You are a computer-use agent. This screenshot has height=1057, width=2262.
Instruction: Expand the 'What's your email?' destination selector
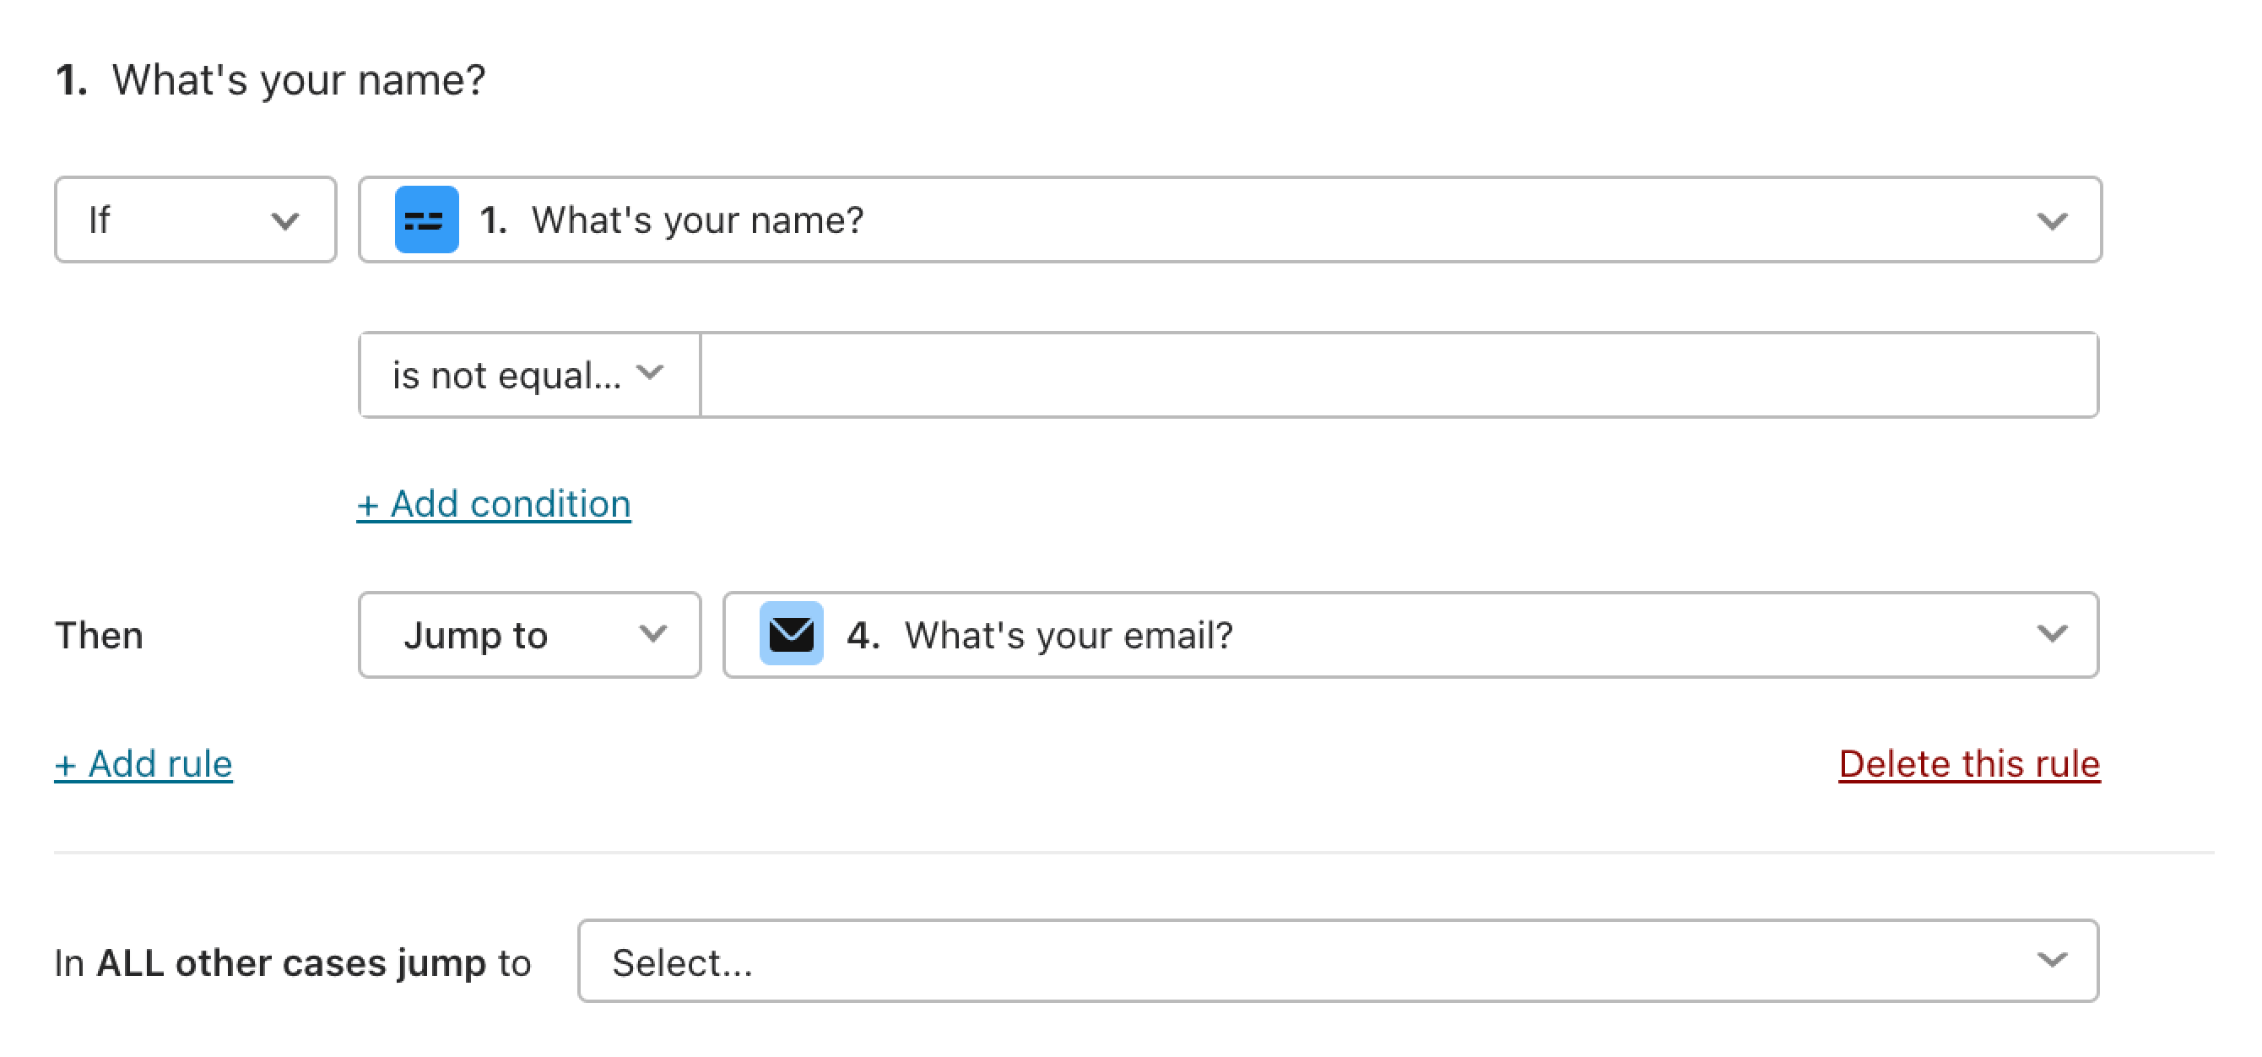[x=1410, y=634]
